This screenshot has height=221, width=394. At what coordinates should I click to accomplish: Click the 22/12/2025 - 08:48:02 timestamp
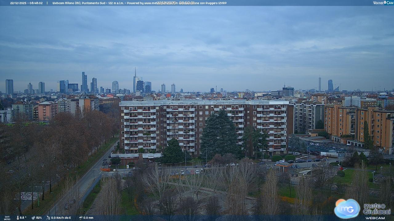point(26,3)
